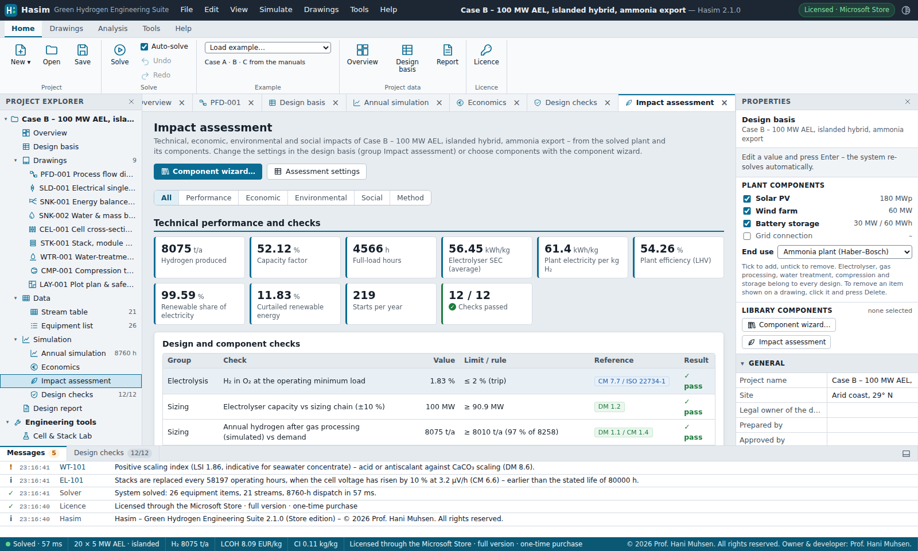The image size is (918, 551).
Task: Select the Method filter tab
Action: (410, 198)
